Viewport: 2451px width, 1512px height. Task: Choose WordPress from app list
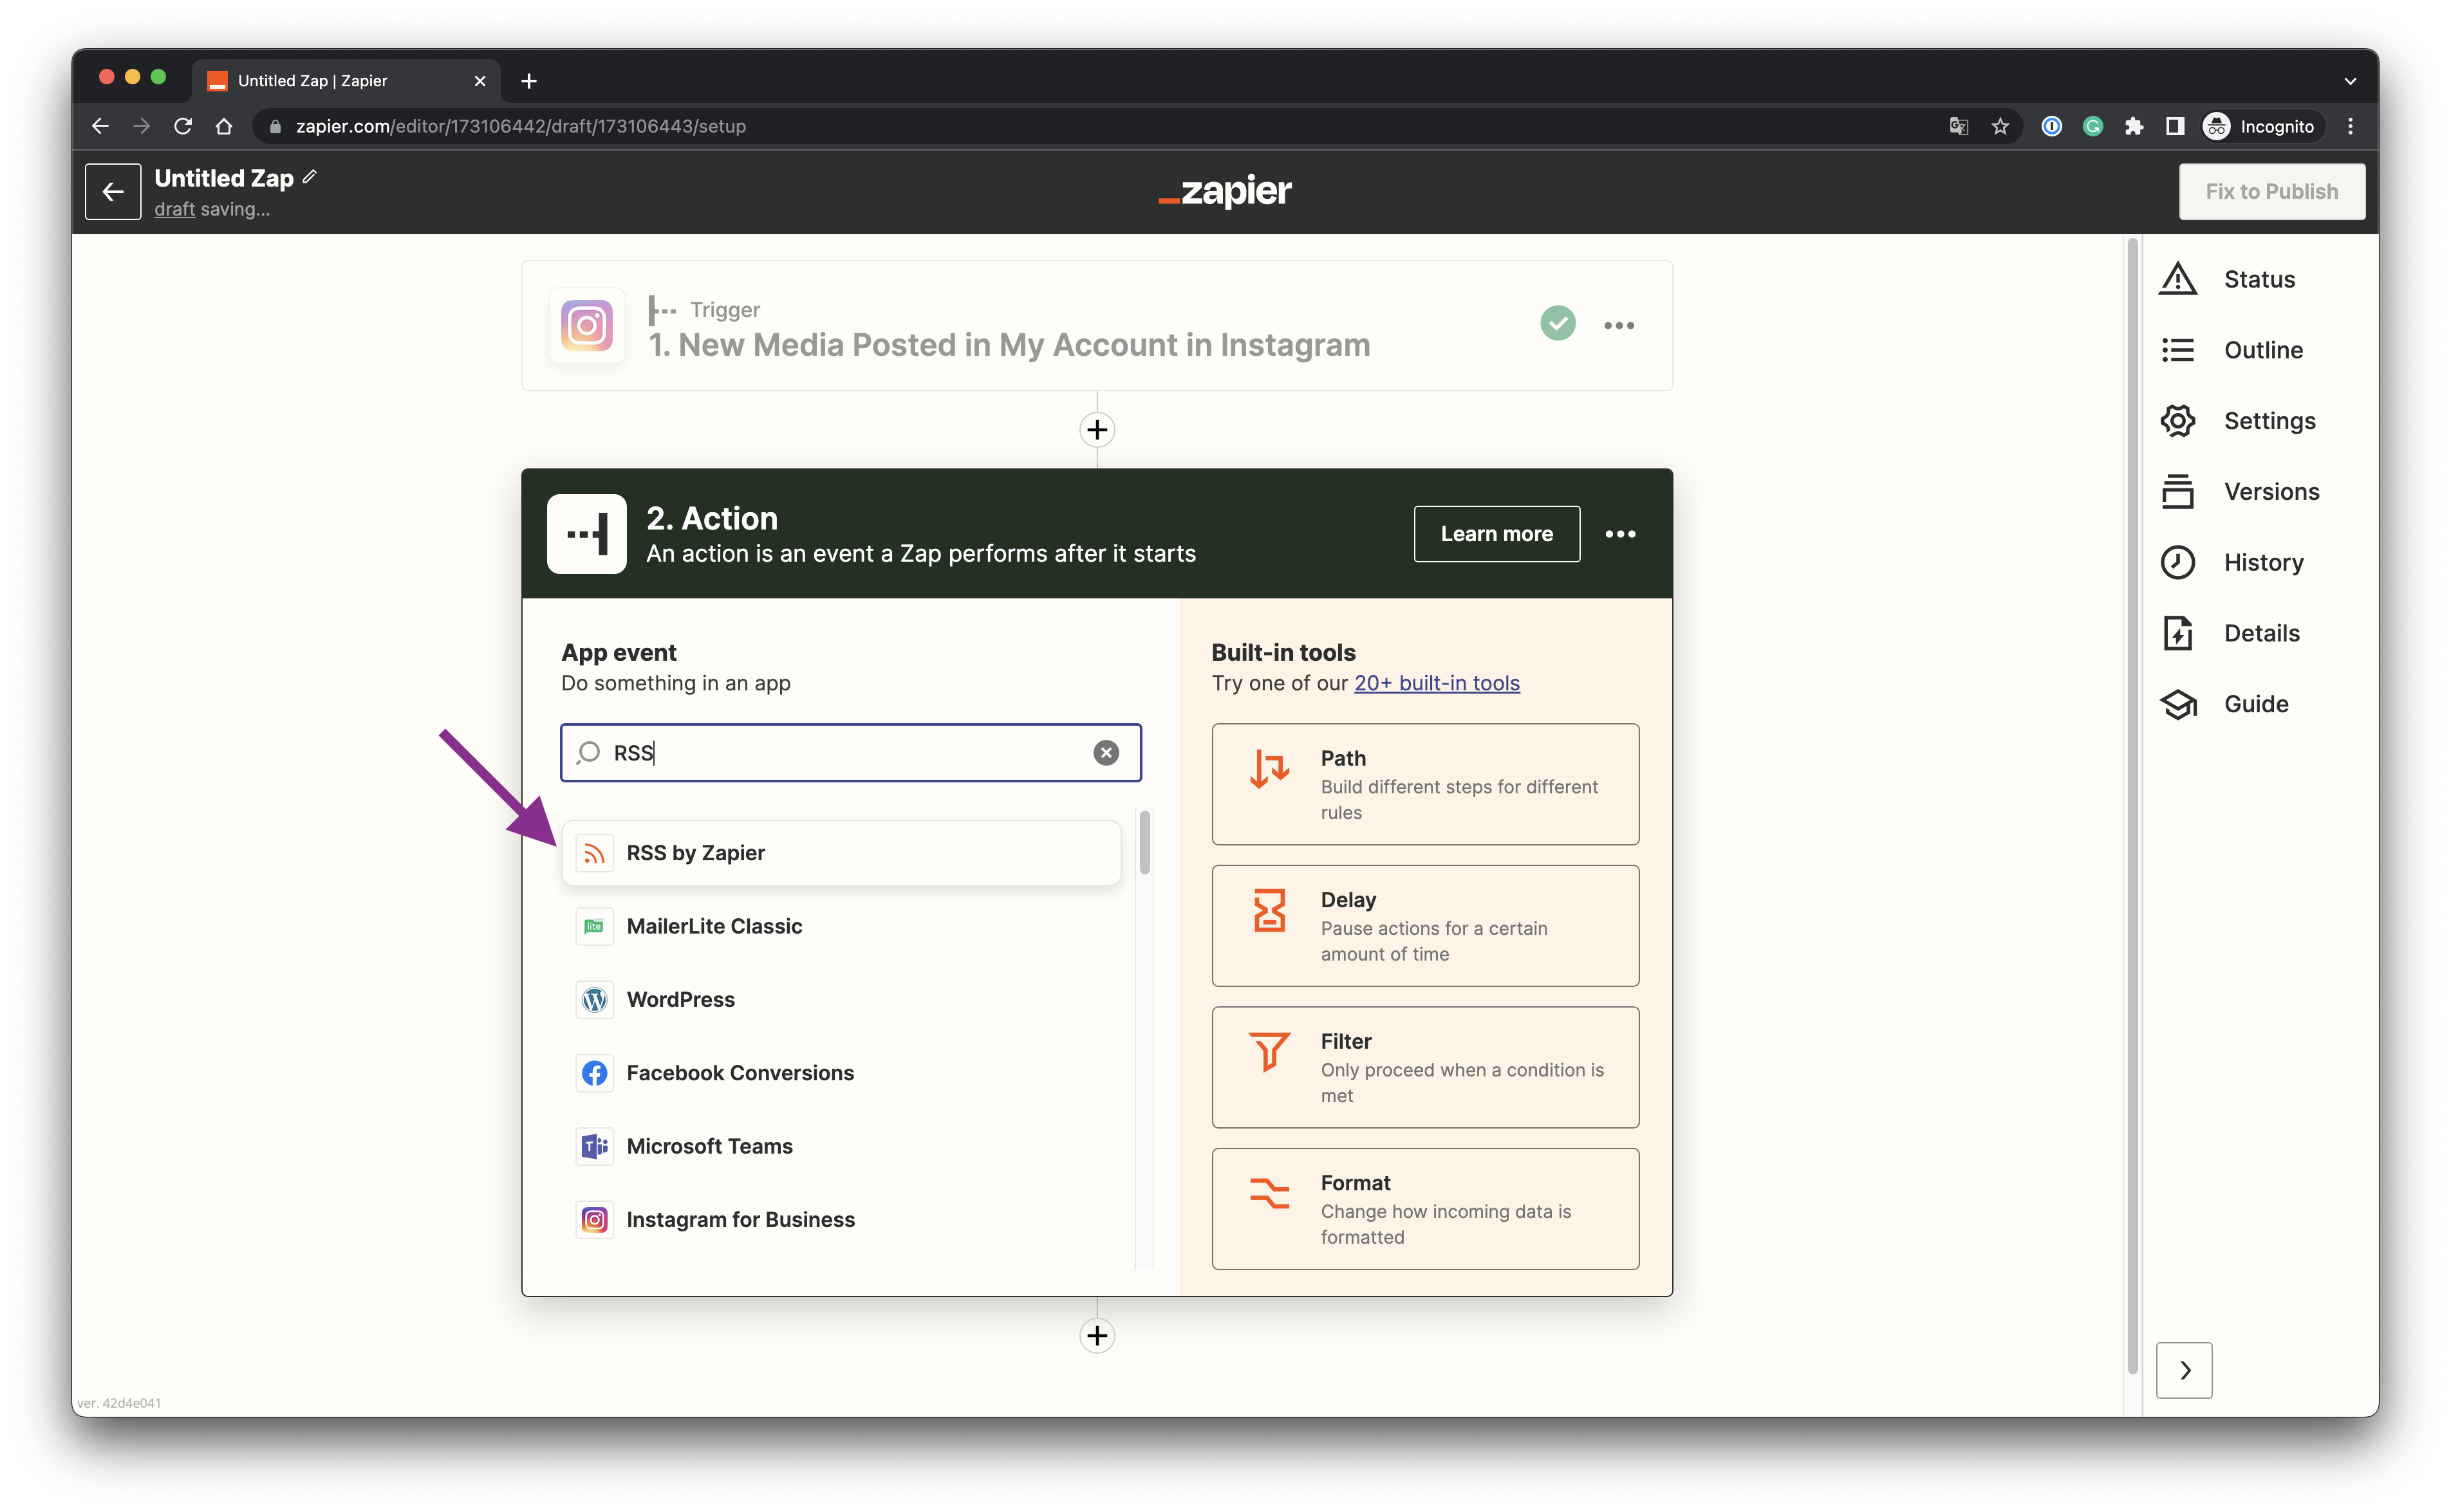(841, 1000)
